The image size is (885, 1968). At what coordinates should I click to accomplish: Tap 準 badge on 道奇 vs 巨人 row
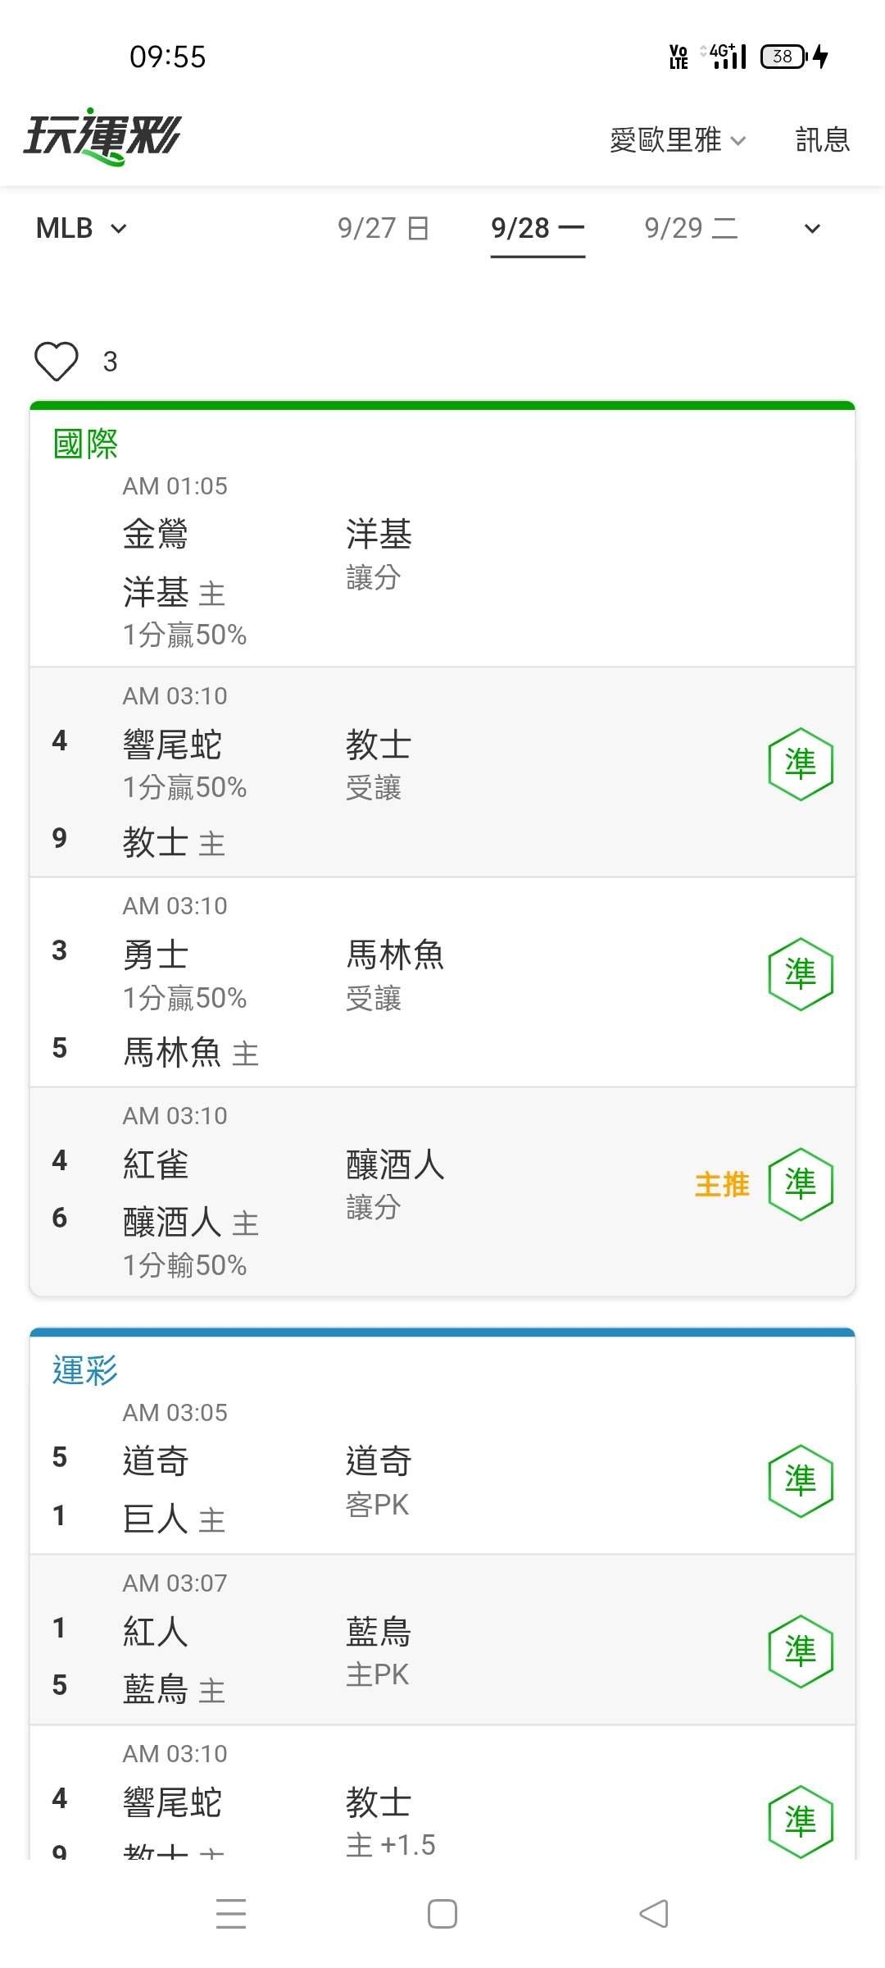801,1480
